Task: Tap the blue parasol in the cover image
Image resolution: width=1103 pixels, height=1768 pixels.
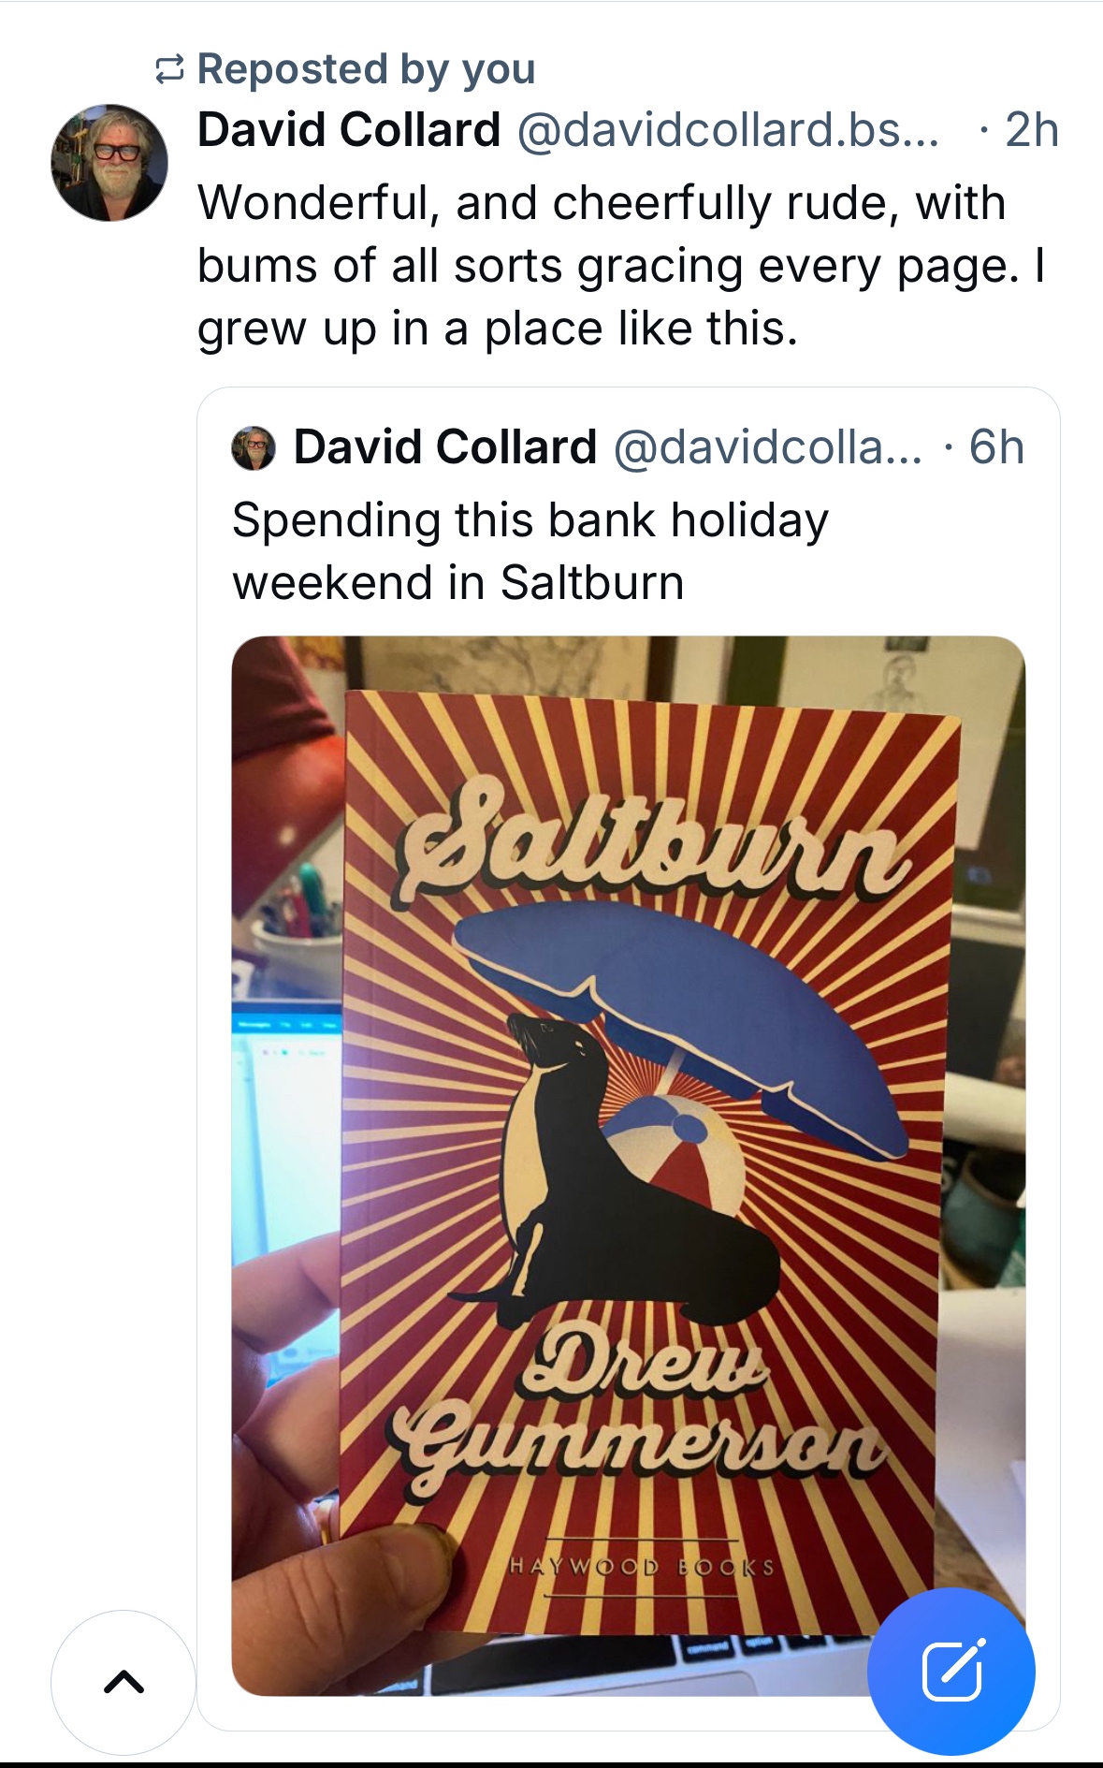Action: click(681, 1020)
